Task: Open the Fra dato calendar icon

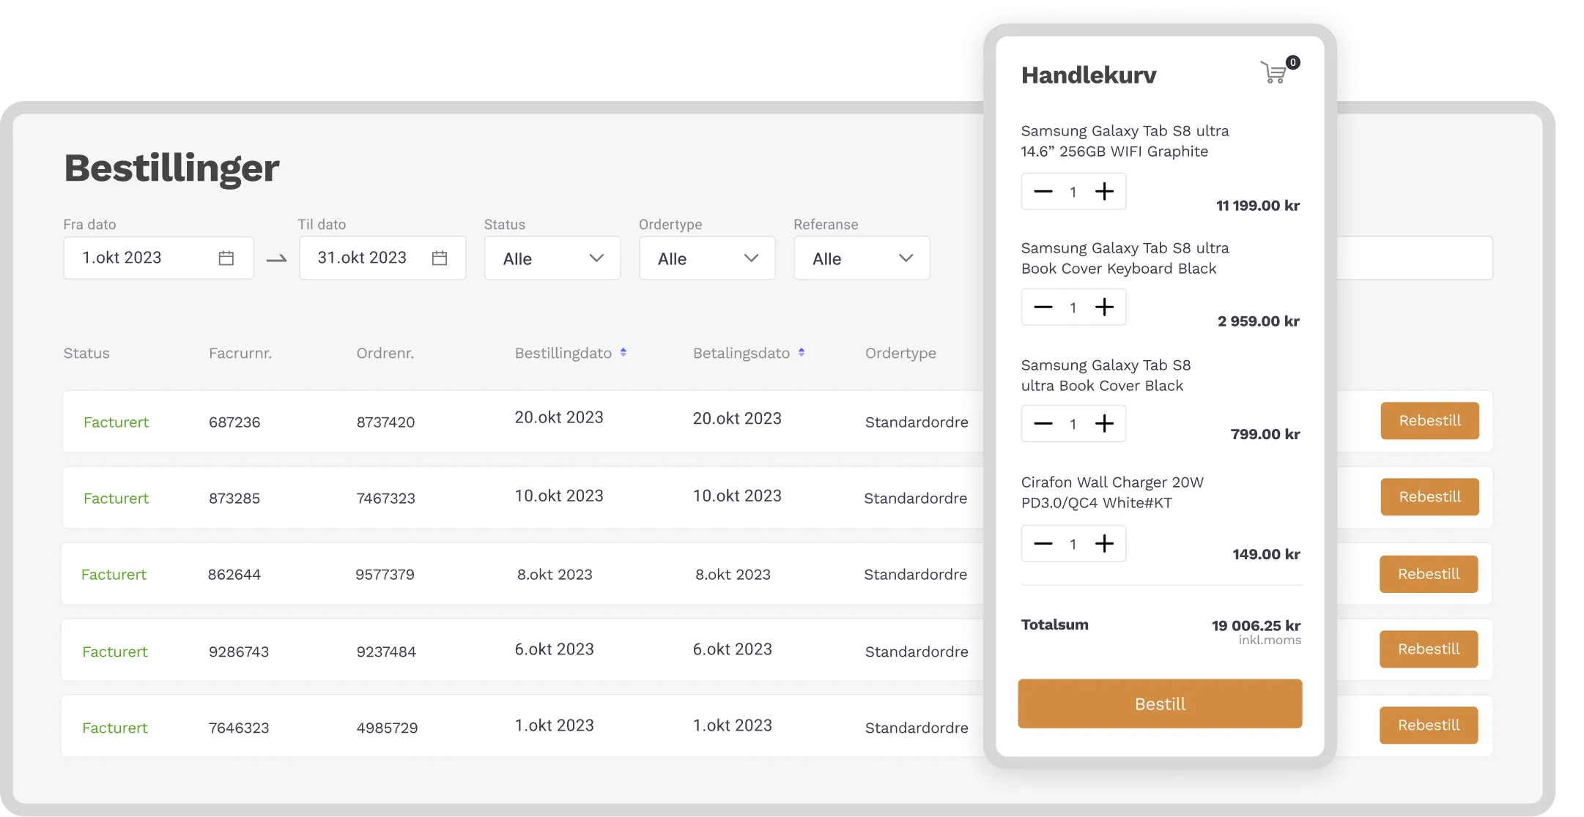Action: pos(226,258)
